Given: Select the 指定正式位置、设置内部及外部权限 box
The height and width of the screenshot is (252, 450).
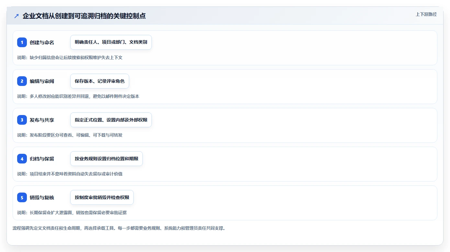Looking at the screenshot, I should 111,120.
